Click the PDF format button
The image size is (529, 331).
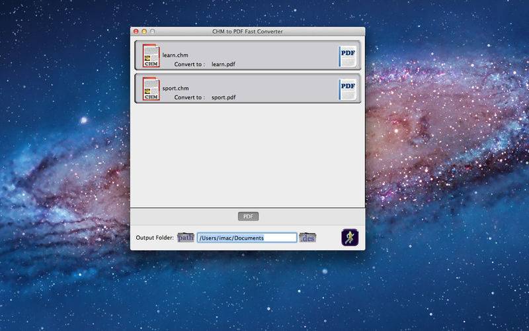click(x=249, y=216)
